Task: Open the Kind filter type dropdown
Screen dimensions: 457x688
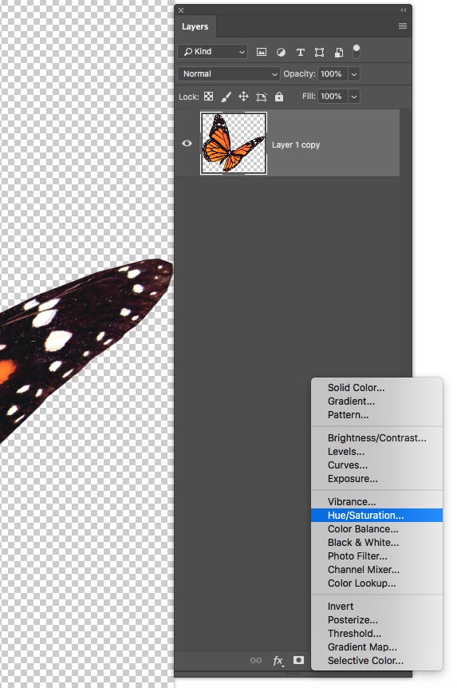Action: point(212,52)
